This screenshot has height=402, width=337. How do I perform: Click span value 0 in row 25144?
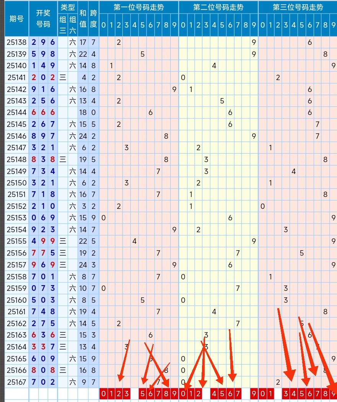tap(93, 113)
